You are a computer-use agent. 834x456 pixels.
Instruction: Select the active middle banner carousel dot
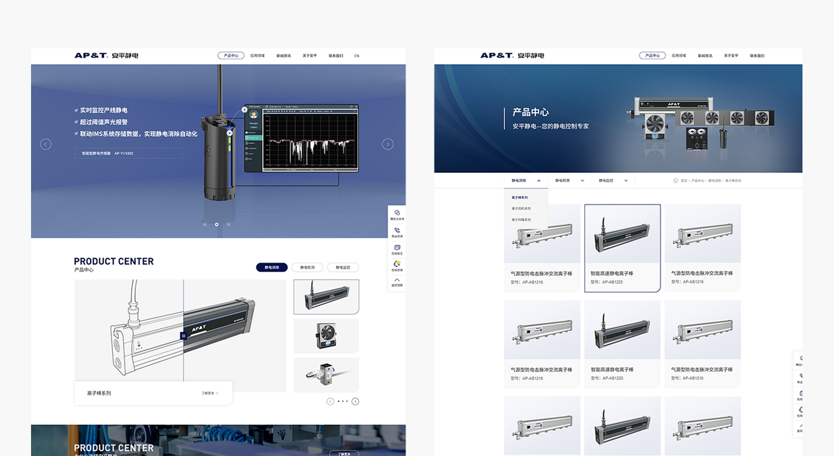[x=217, y=224]
